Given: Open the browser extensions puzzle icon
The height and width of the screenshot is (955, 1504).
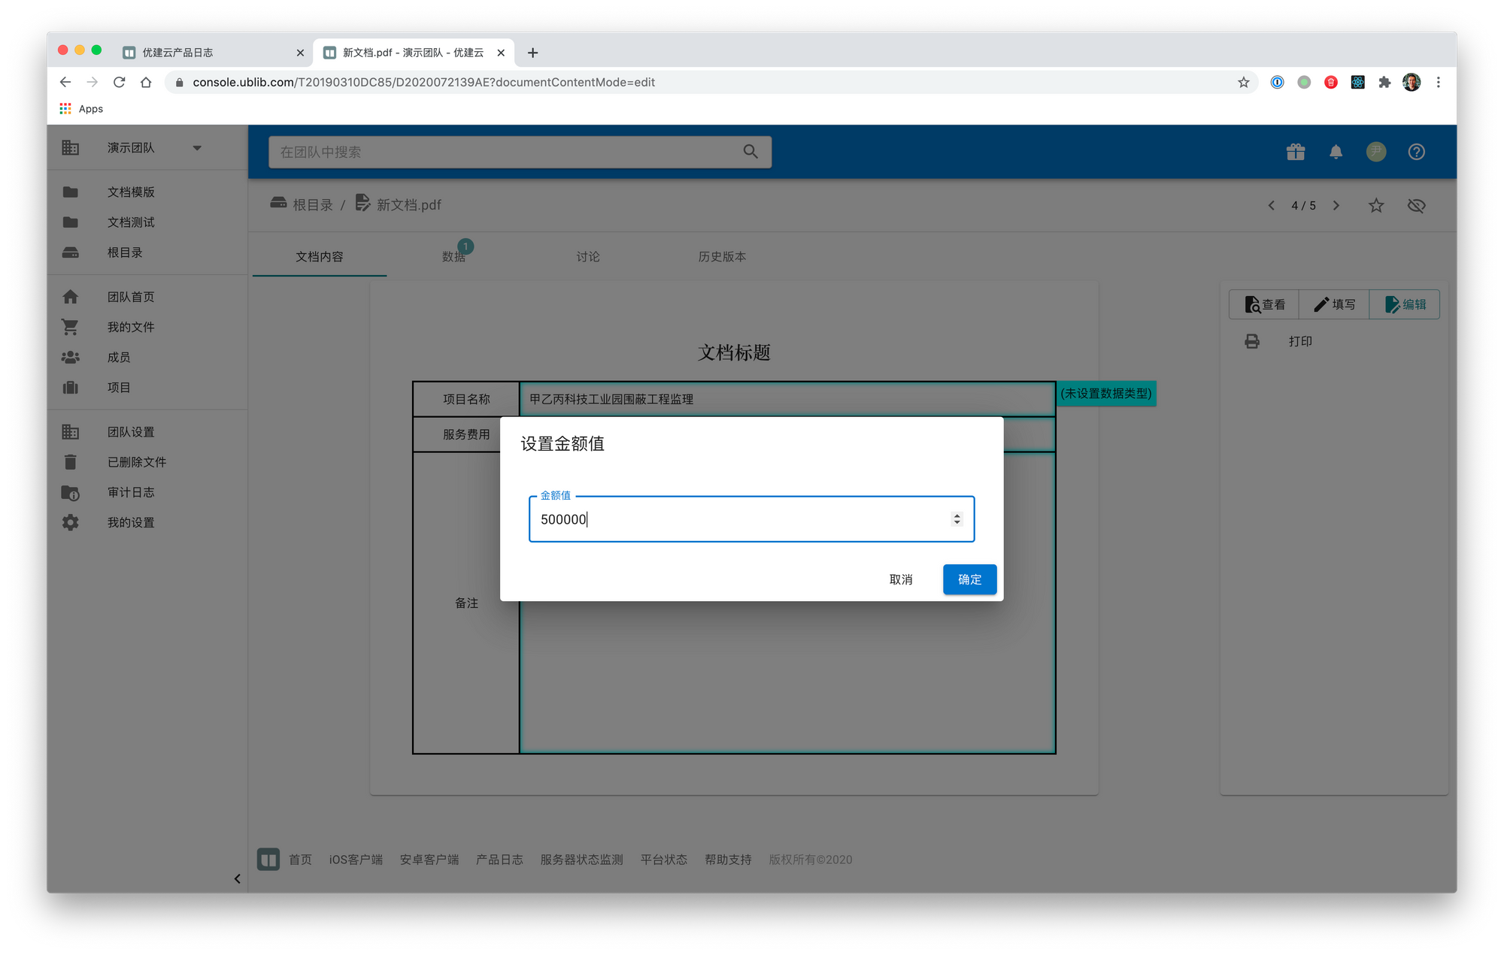Looking at the screenshot, I should 1384,82.
